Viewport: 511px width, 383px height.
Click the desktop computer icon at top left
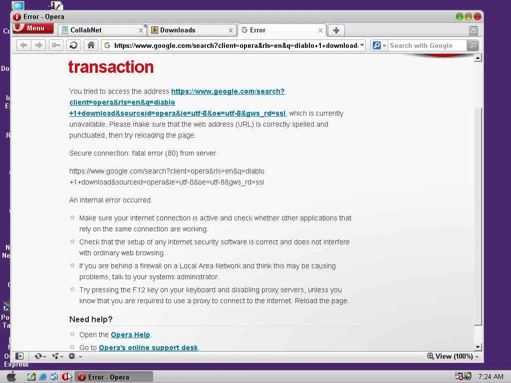coord(18,5)
